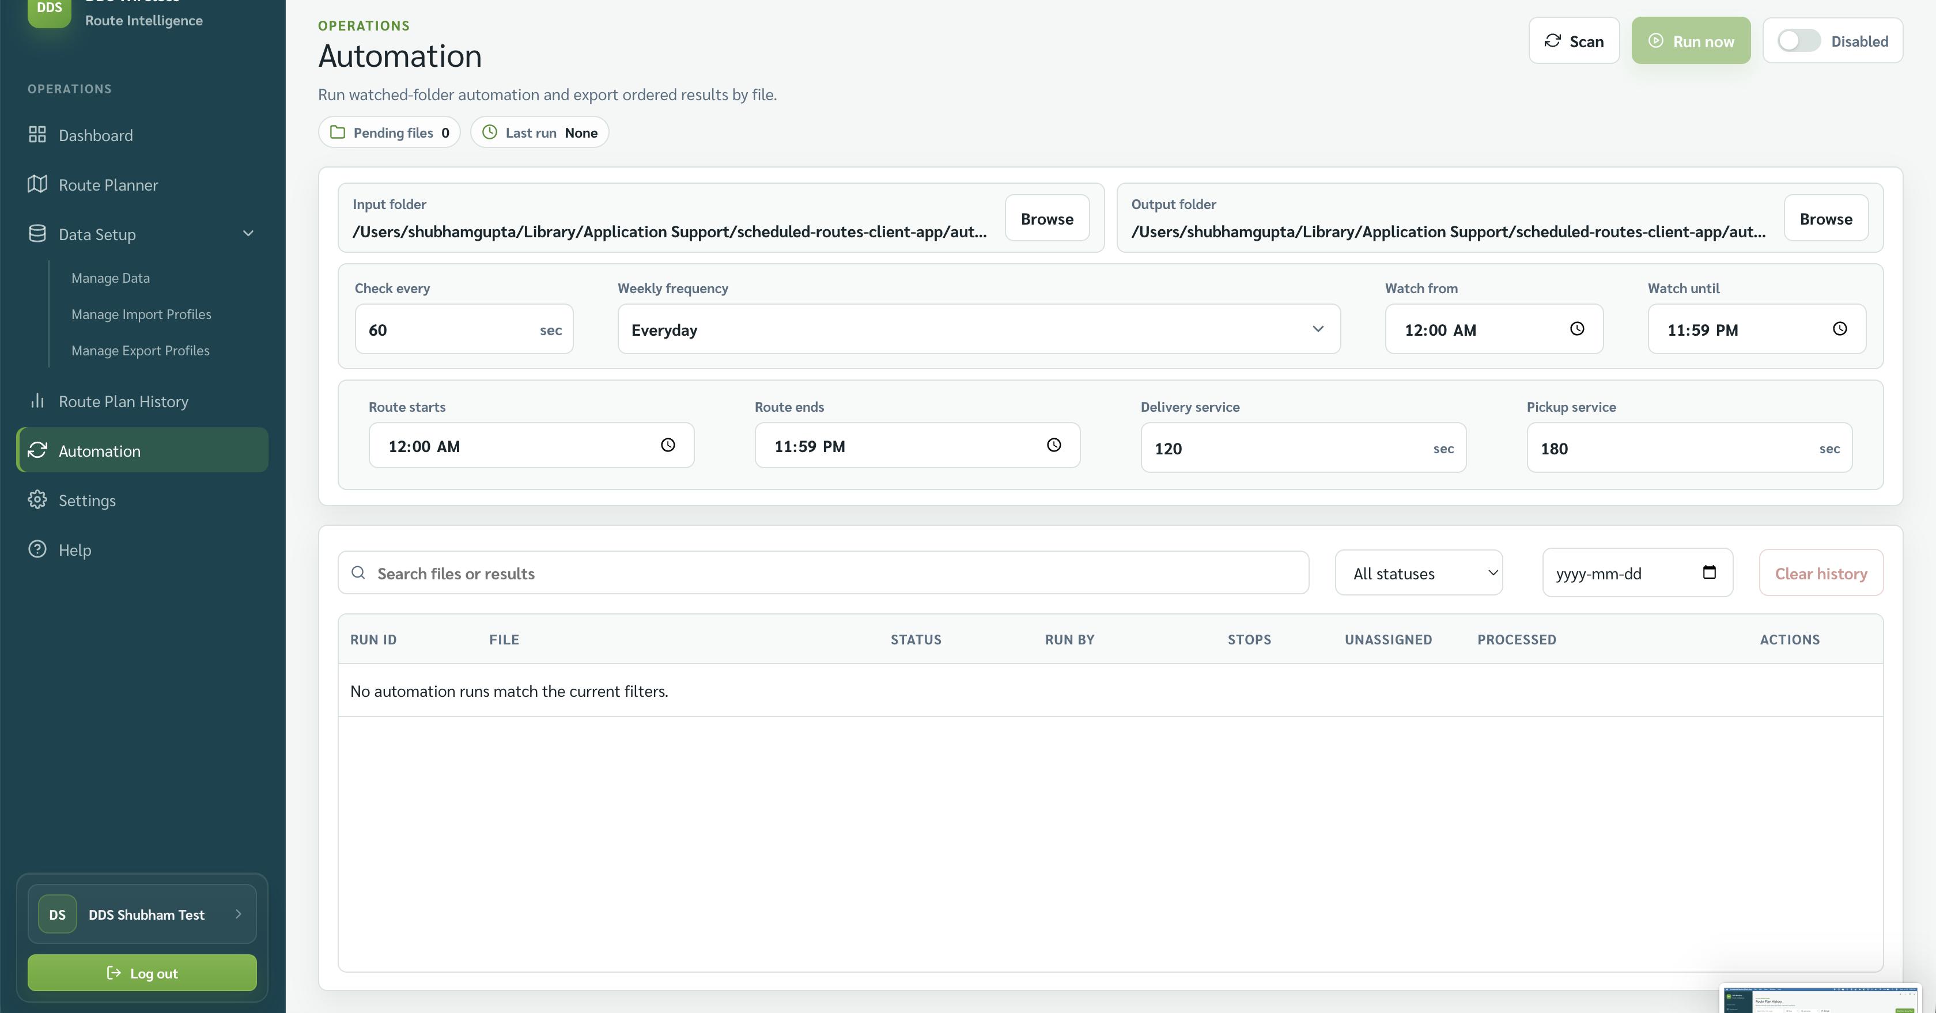
Task: Click the Log out arrow icon
Action: 114,973
